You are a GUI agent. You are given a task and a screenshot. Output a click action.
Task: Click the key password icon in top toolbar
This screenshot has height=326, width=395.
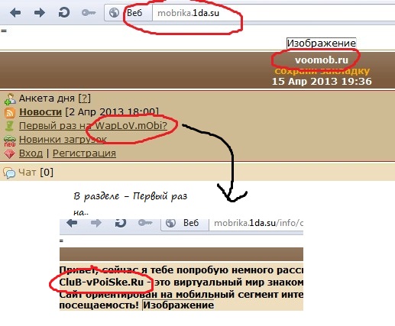[x=89, y=12]
